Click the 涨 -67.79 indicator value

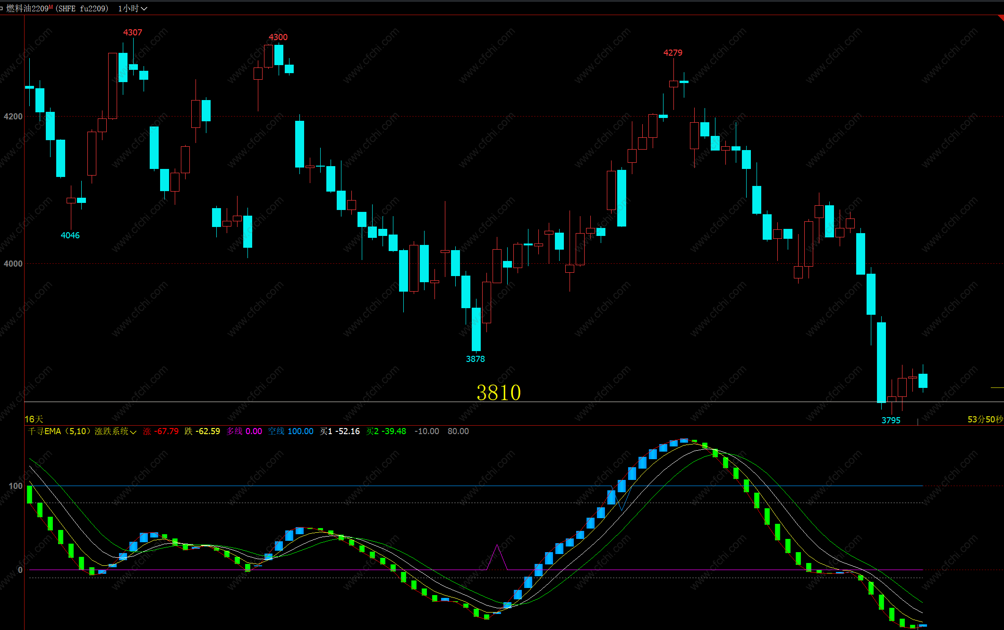point(161,431)
